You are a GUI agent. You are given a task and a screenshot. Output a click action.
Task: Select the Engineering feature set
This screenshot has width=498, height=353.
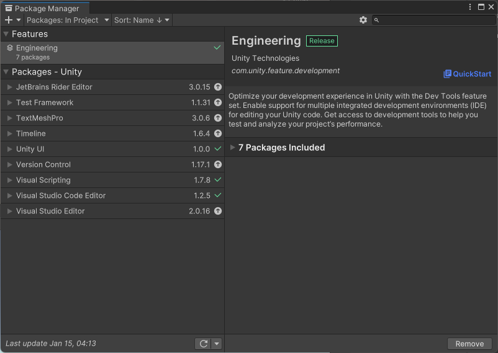[x=112, y=52]
